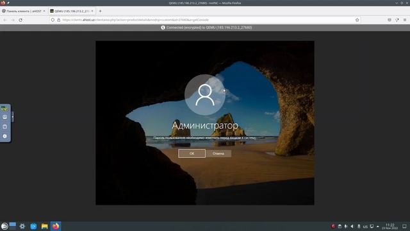The image size is (410, 231).
Task: Open the clock showing 11:22
Action: pos(390,227)
